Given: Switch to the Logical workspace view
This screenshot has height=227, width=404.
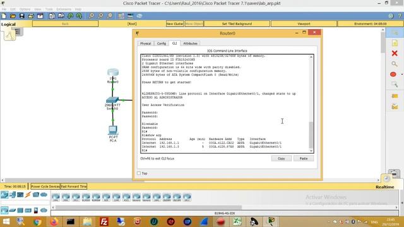Looking at the screenshot, I should [8, 24].
